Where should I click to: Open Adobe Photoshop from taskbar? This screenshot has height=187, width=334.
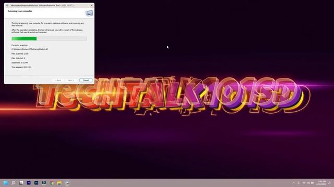point(36,183)
